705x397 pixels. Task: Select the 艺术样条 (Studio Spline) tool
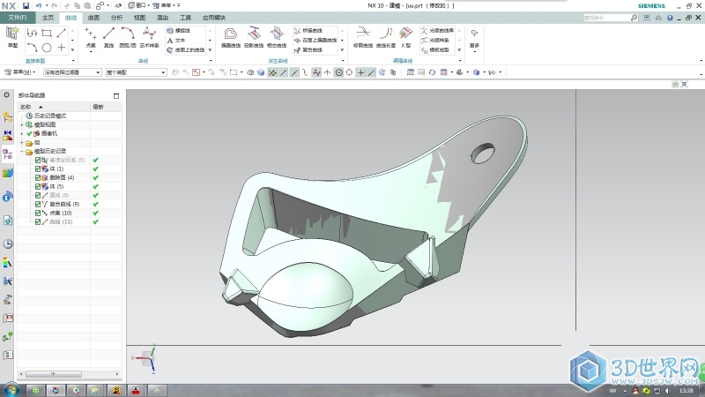(x=149, y=37)
